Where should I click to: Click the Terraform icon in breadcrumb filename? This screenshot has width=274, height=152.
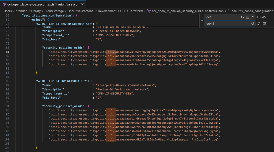tap(149, 11)
